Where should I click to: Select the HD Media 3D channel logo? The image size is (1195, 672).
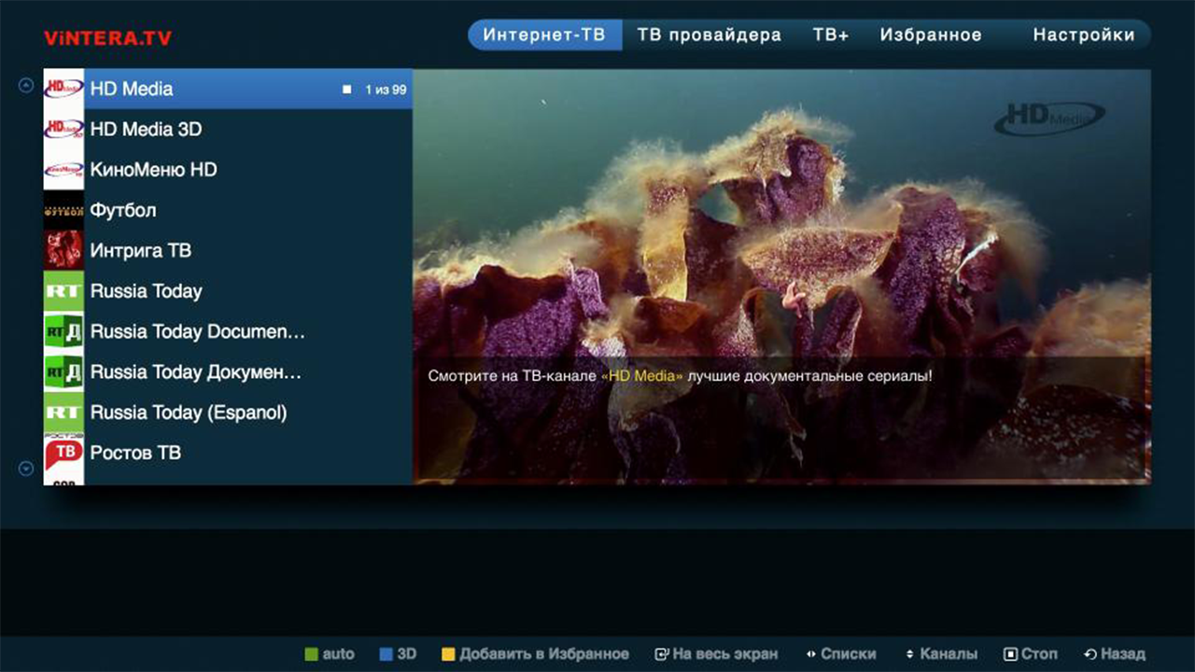(63, 129)
